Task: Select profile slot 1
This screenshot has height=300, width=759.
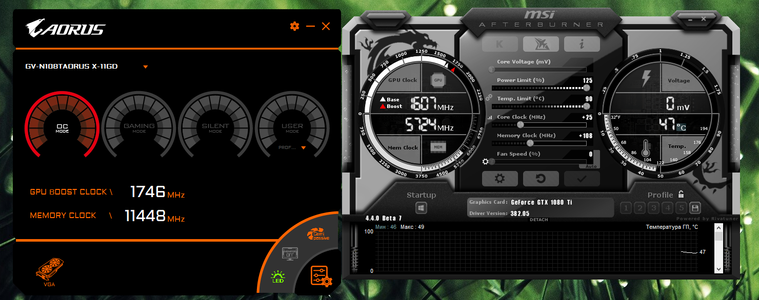Action: coord(626,208)
